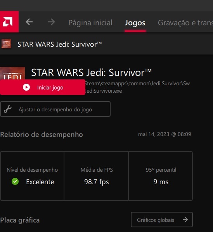Click the wrench icon for performance tuning
The width and height of the screenshot is (213, 232).
tap(8, 109)
